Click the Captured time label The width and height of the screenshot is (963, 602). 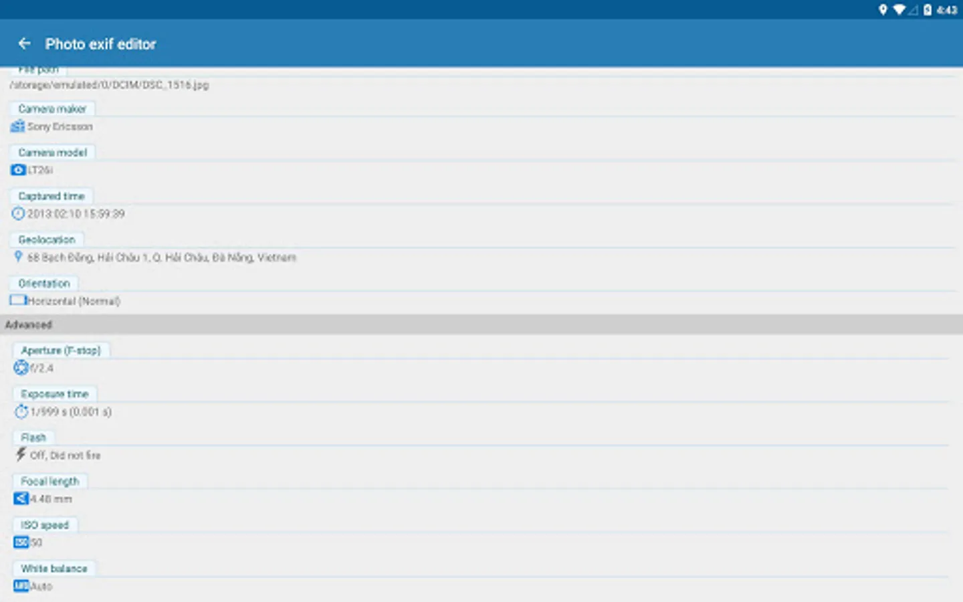coord(51,196)
